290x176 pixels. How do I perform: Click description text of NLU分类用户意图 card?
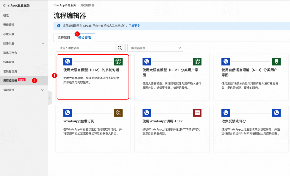click(250, 86)
